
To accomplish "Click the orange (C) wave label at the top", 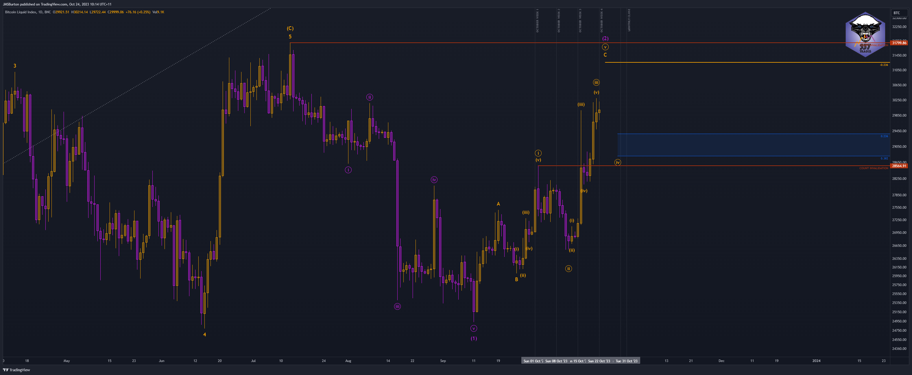I will pyautogui.click(x=290, y=28).
